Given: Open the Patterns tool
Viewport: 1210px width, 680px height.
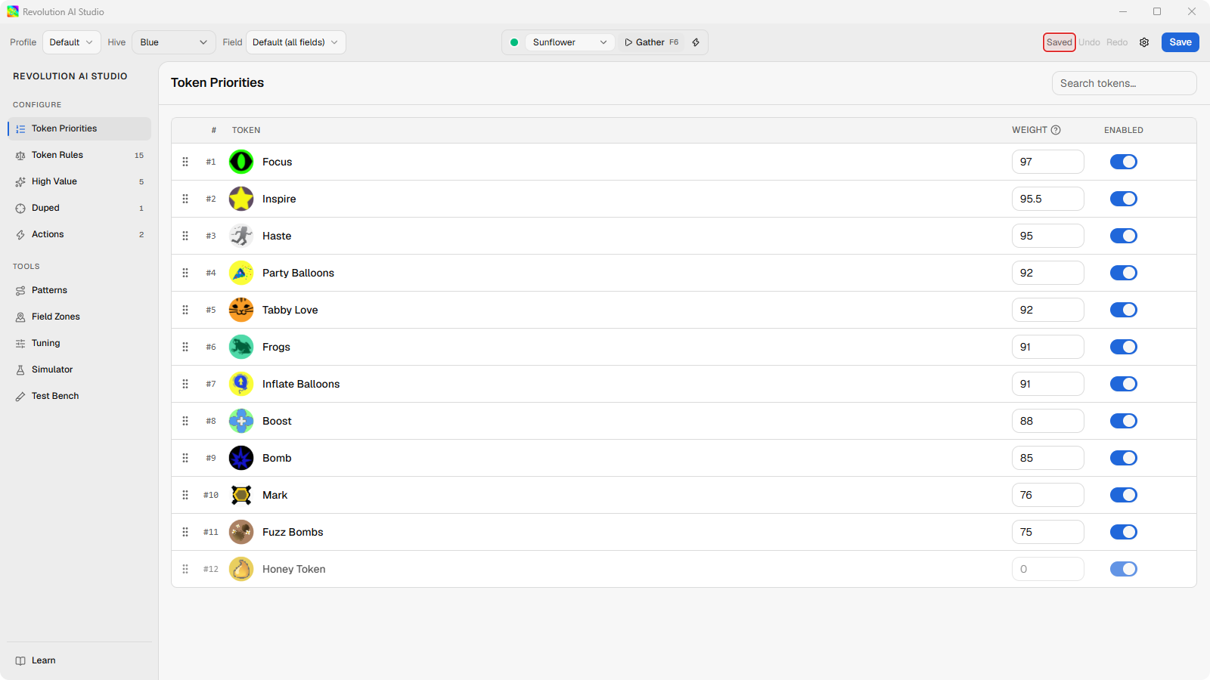Looking at the screenshot, I should coord(79,290).
